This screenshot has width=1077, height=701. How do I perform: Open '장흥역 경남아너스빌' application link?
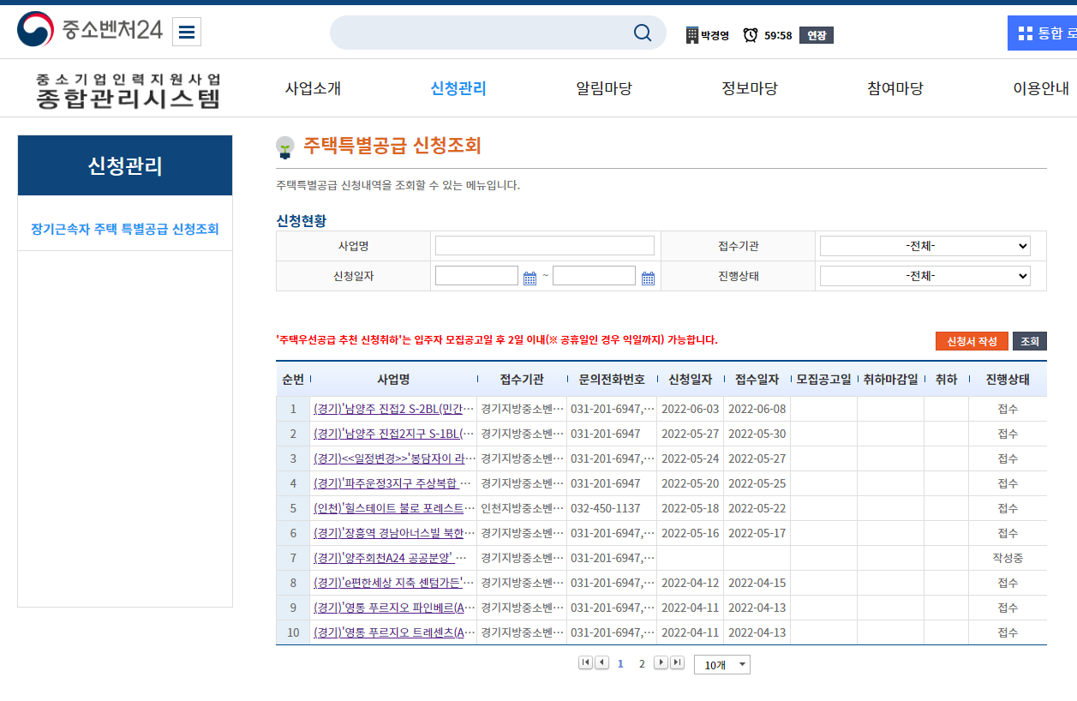click(393, 533)
